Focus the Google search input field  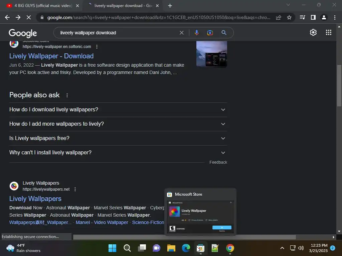point(118,33)
